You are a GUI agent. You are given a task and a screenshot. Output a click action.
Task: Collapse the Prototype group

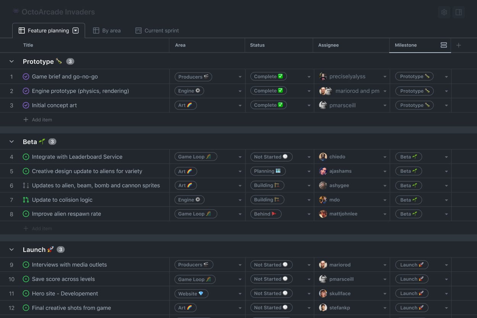pos(11,61)
